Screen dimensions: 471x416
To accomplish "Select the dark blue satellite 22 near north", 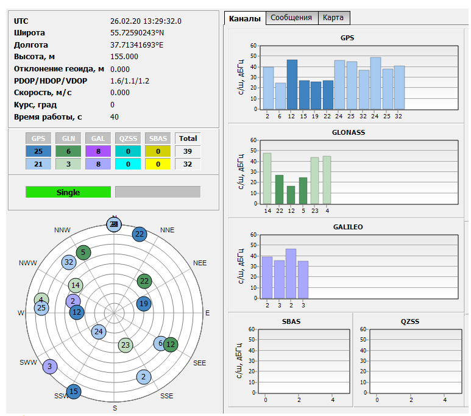I will point(140,234).
